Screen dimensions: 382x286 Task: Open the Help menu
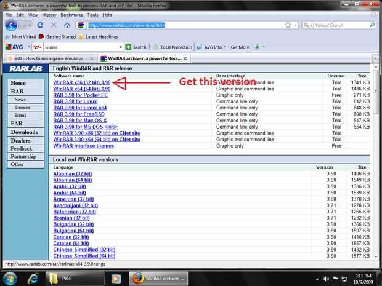coord(107,15)
